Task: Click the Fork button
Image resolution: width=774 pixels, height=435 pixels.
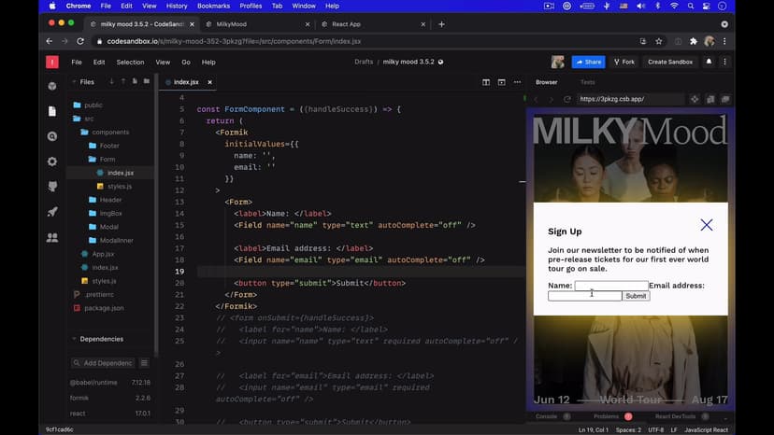Action: coord(623,62)
